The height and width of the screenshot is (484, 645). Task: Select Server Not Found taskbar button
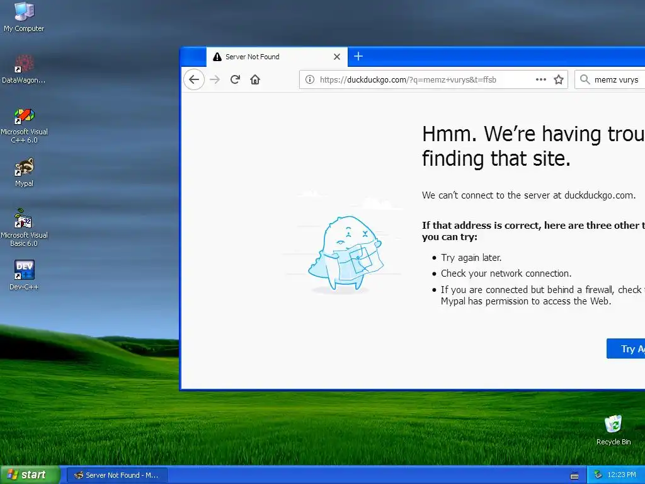[x=117, y=475]
